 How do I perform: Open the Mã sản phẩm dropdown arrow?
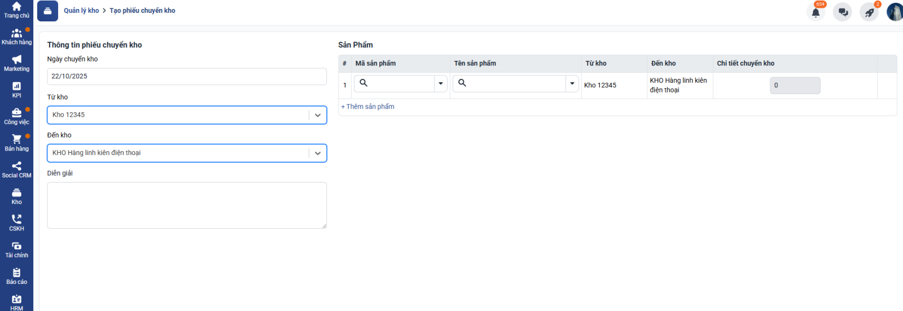point(441,84)
